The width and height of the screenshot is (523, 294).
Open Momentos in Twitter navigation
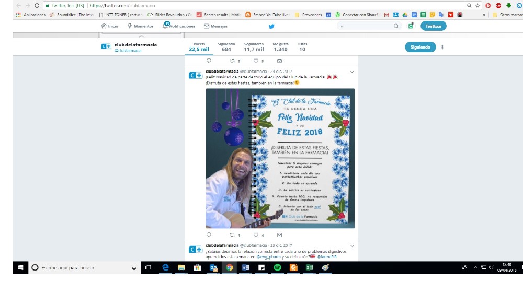tap(140, 26)
